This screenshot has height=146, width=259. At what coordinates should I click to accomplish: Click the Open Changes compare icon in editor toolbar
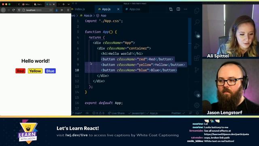(x=171, y=9)
